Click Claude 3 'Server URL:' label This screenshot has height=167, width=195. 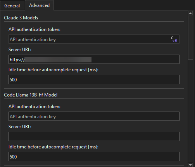coord(20,50)
